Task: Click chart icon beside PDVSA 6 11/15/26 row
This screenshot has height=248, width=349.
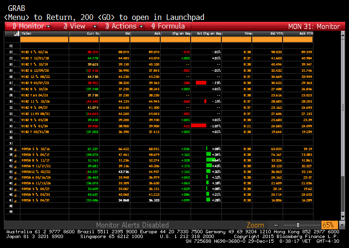Action: (x=15, y=183)
